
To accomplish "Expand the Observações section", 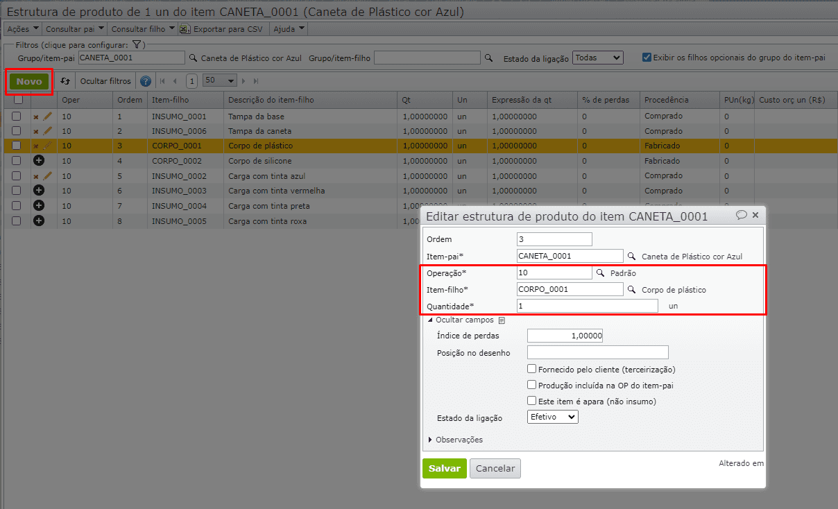I will [456, 440].
